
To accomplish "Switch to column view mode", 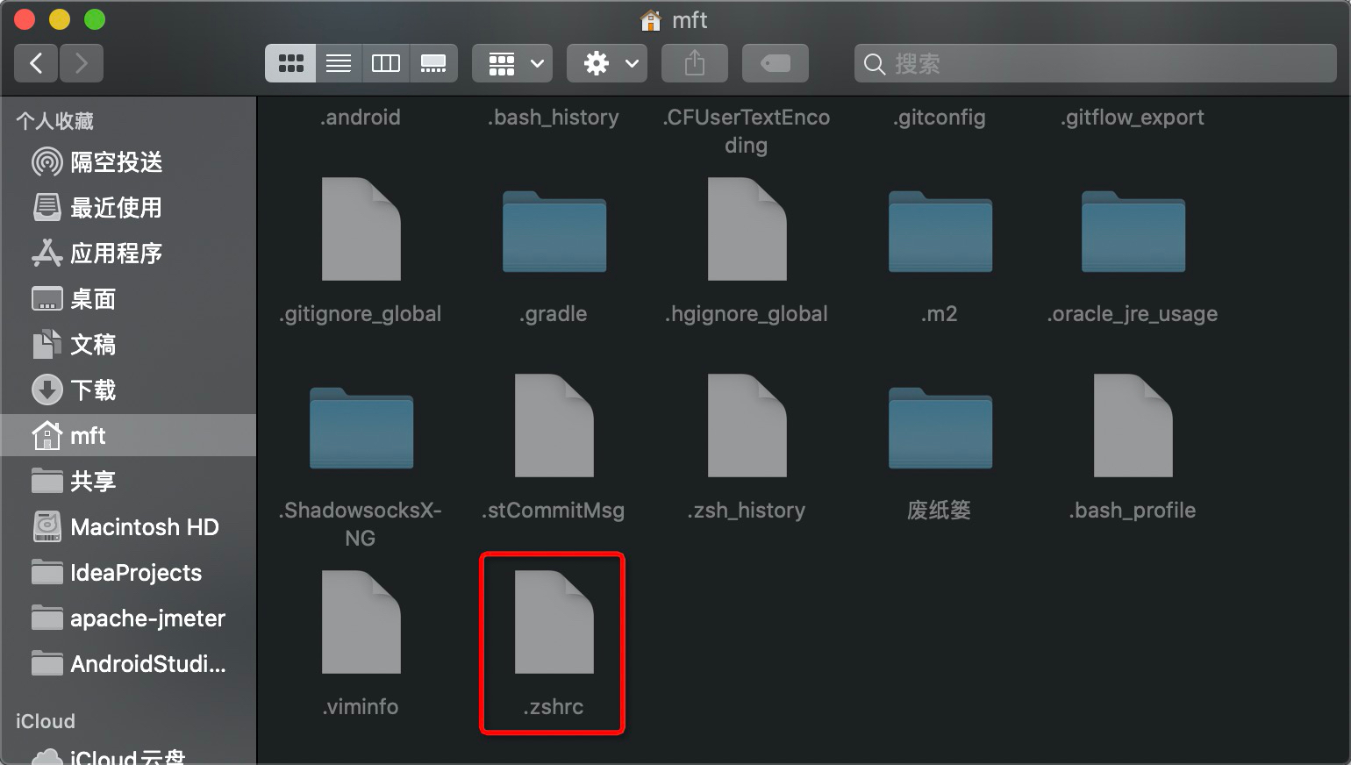I will click(386, 63).
